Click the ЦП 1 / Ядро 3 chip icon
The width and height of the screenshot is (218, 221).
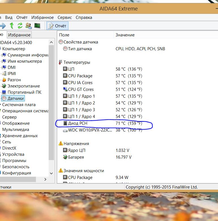[65, 110]
